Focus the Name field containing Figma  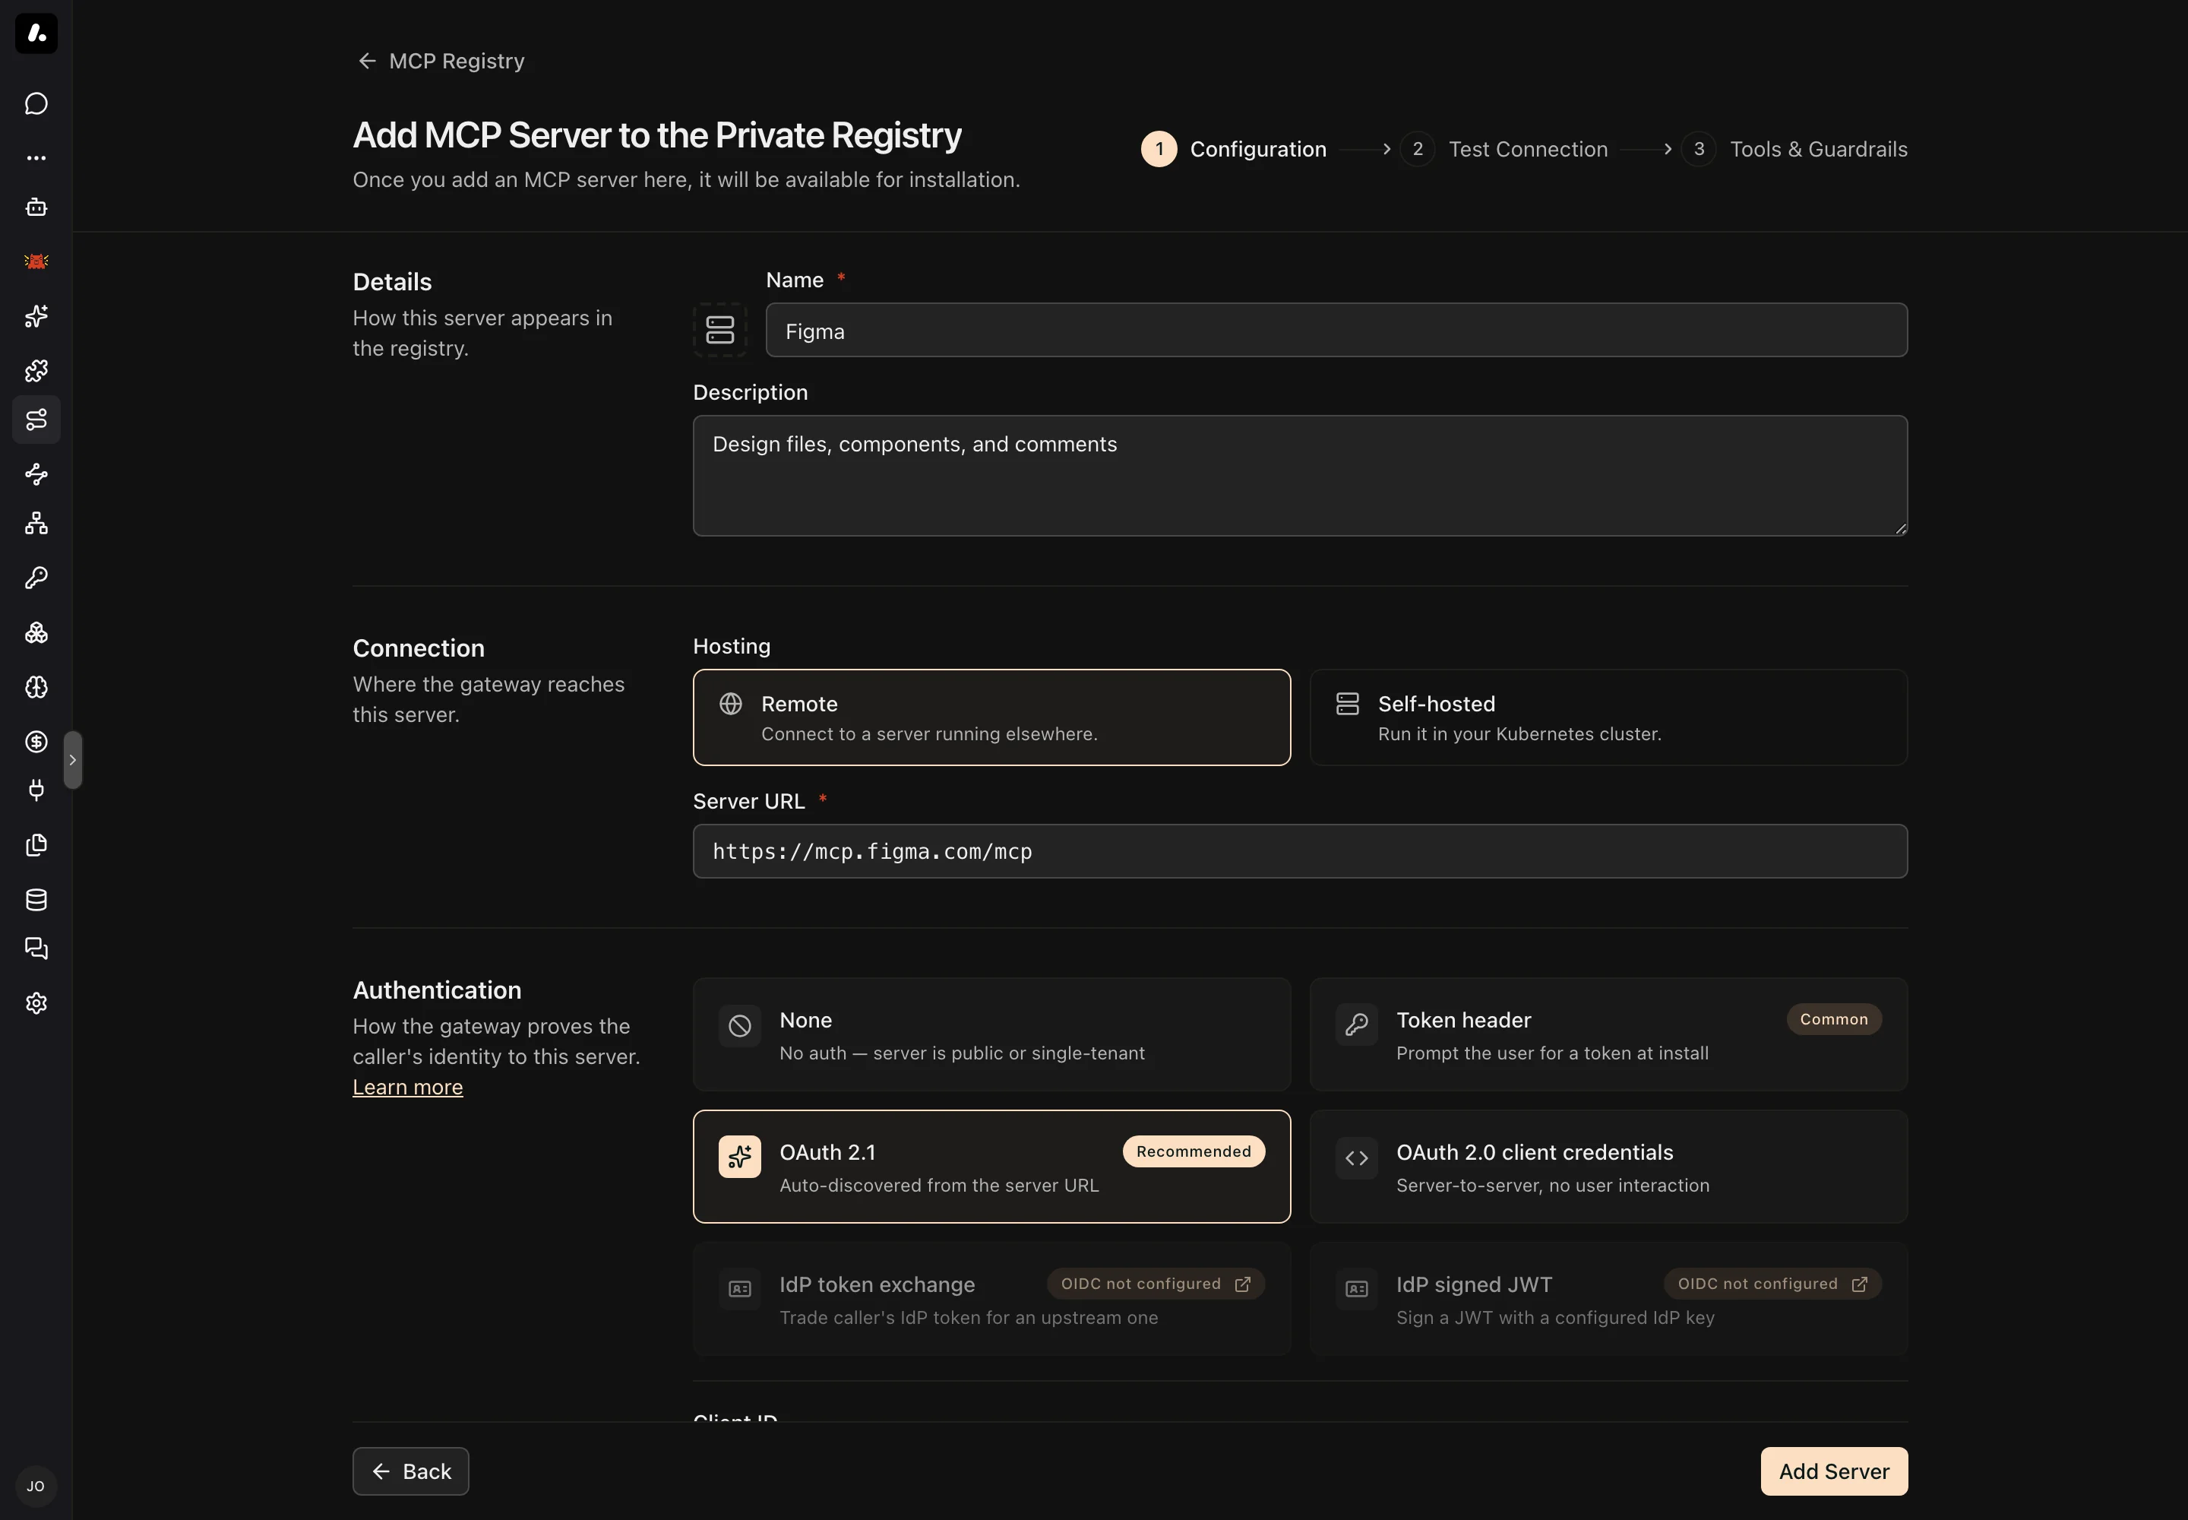point(1336,331)
